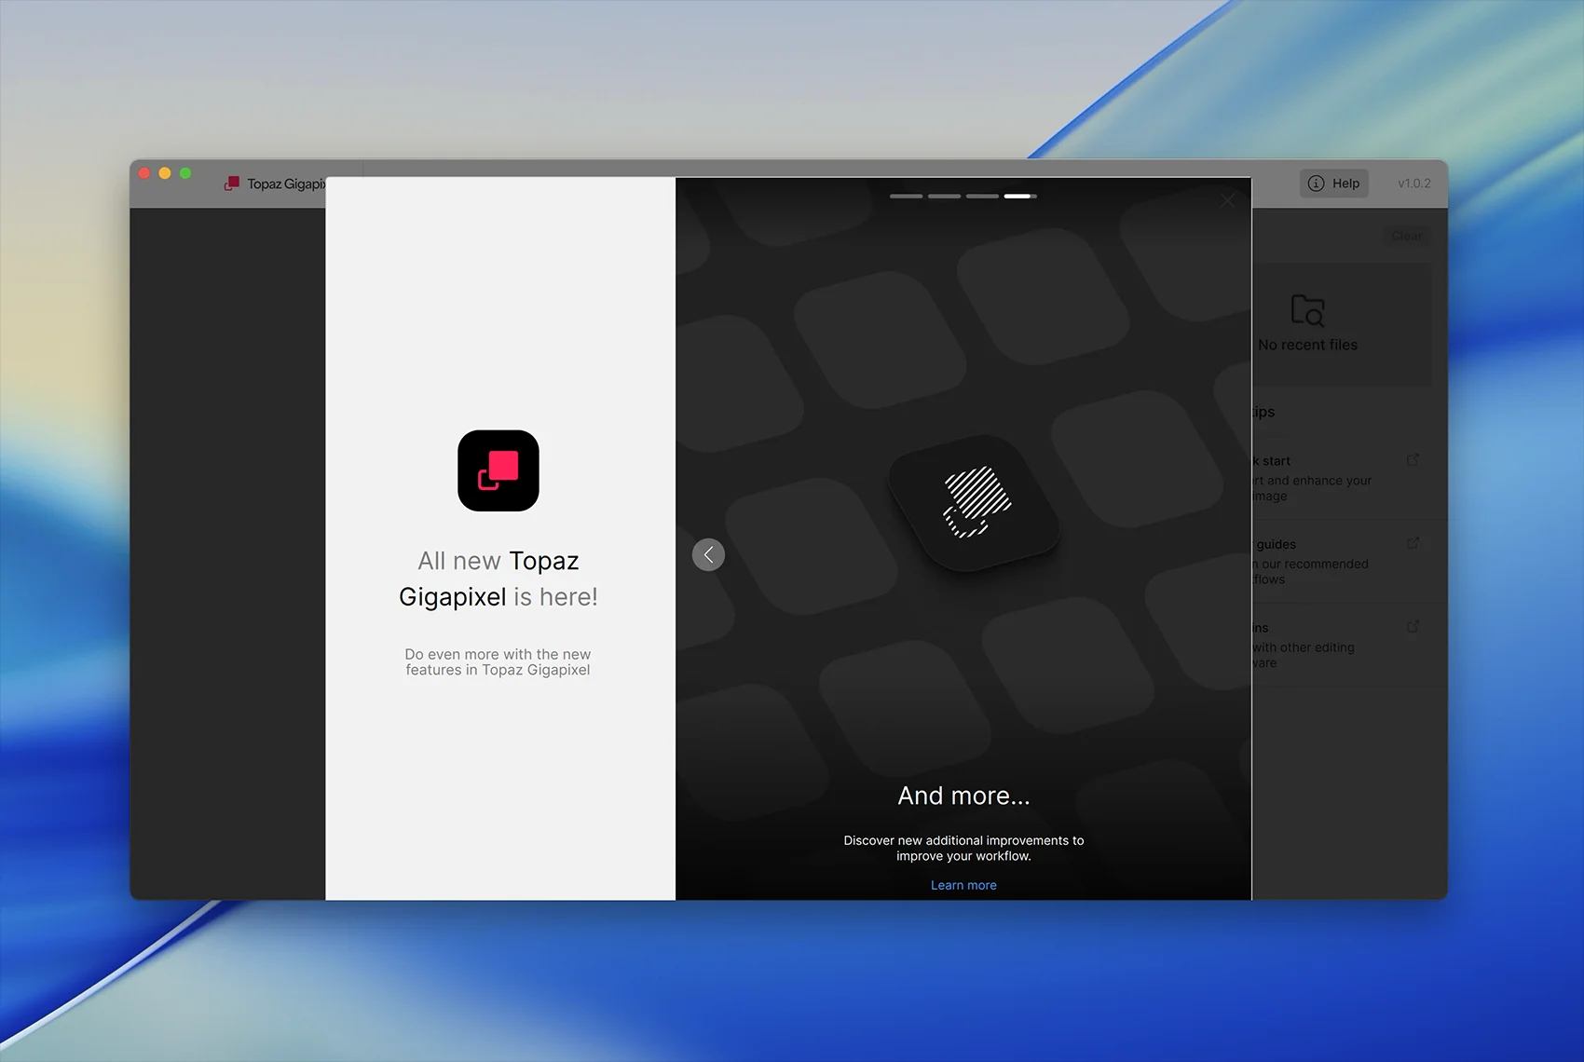Go back with the previous slide arrow
The width and height of the screenshot is (1584, 1062).
708,555
